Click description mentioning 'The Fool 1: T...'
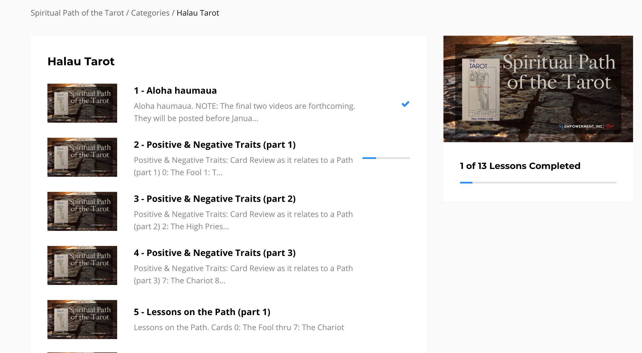 [x=243, y=166]
